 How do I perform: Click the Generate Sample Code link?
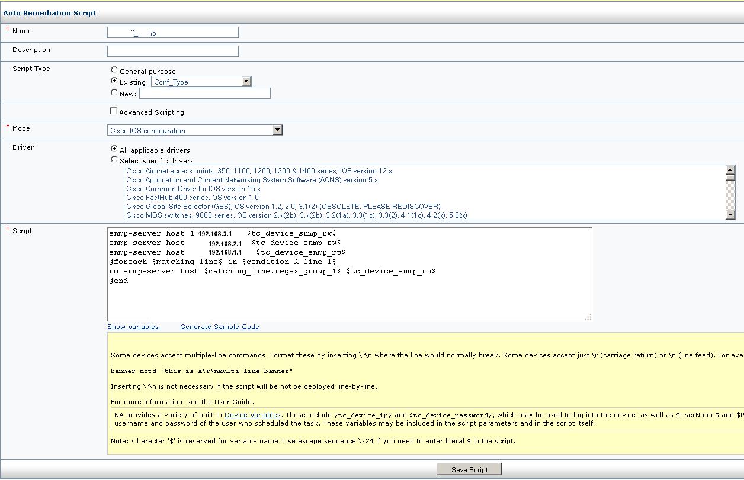tap(220, 327)
